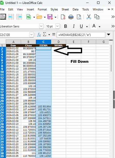Viewport: 115px width, 158px height.
Task: Open the Format menu
Action: (x=42, y=9)
